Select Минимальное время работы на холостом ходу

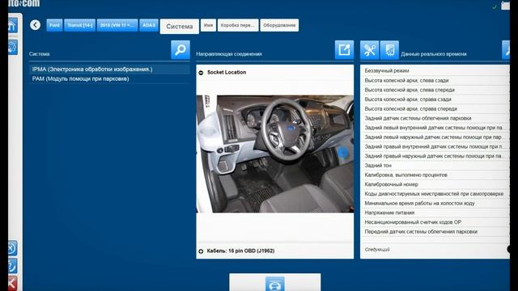point(435,203)
